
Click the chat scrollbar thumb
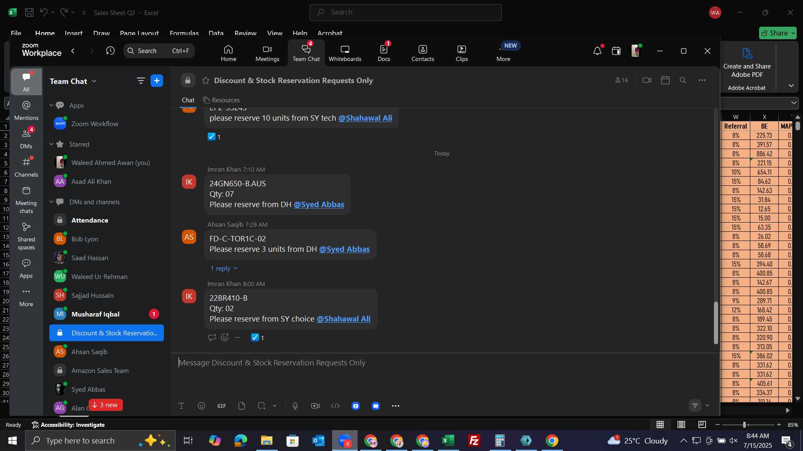pos(716,322)
